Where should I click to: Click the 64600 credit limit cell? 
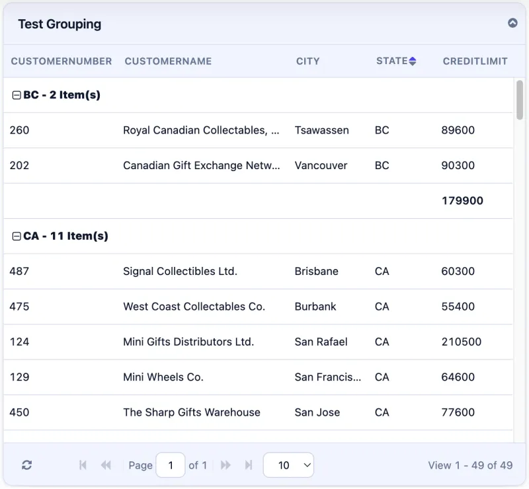458,377
